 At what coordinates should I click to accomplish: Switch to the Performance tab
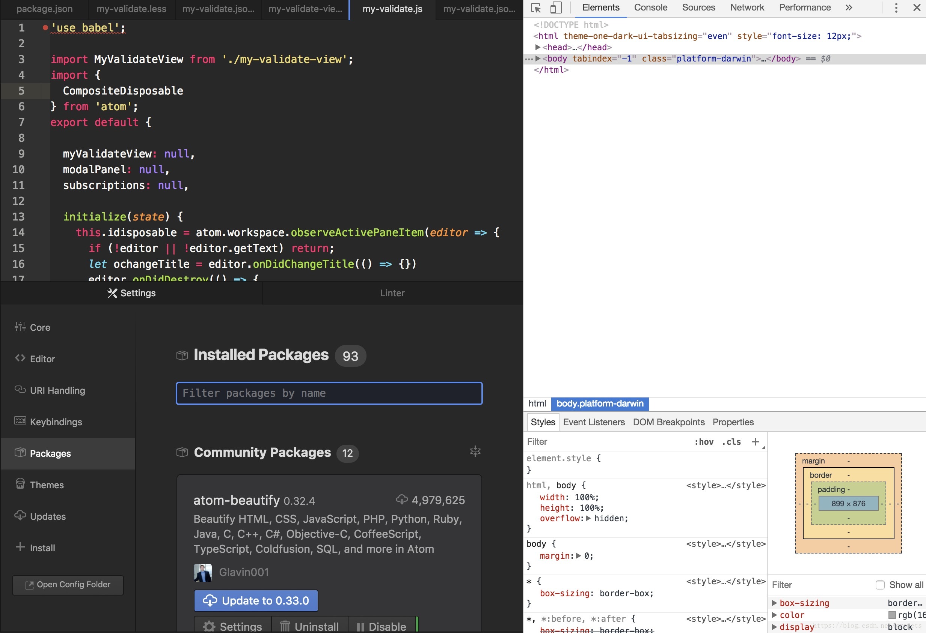(x=805, y=7)
